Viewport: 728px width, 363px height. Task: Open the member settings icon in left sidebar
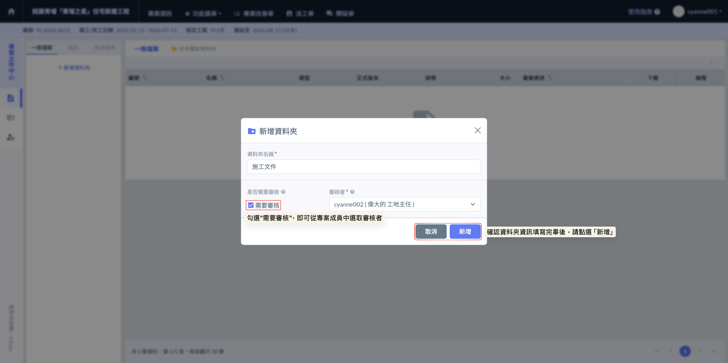coord(11,137)
